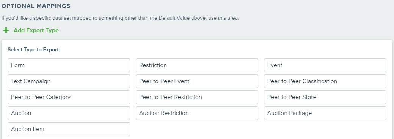Image resolution: width=394 pixels, height=139 pixels.
Task: Pick the Auction Package type
Action: click(x=325, y=113)
